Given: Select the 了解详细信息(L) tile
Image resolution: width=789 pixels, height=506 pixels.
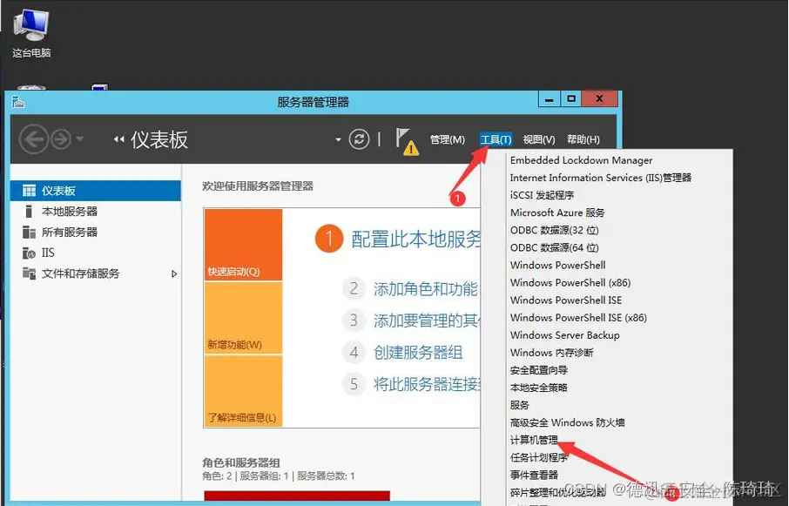Looking at the screenshot, I should (243, 391).
